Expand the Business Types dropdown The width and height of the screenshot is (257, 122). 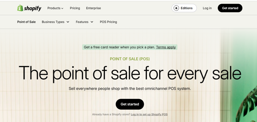[x=55, y=22]
